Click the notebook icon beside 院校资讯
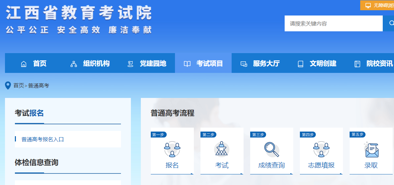This screenshot has width=394, height=185. click(x=357, y=64)
